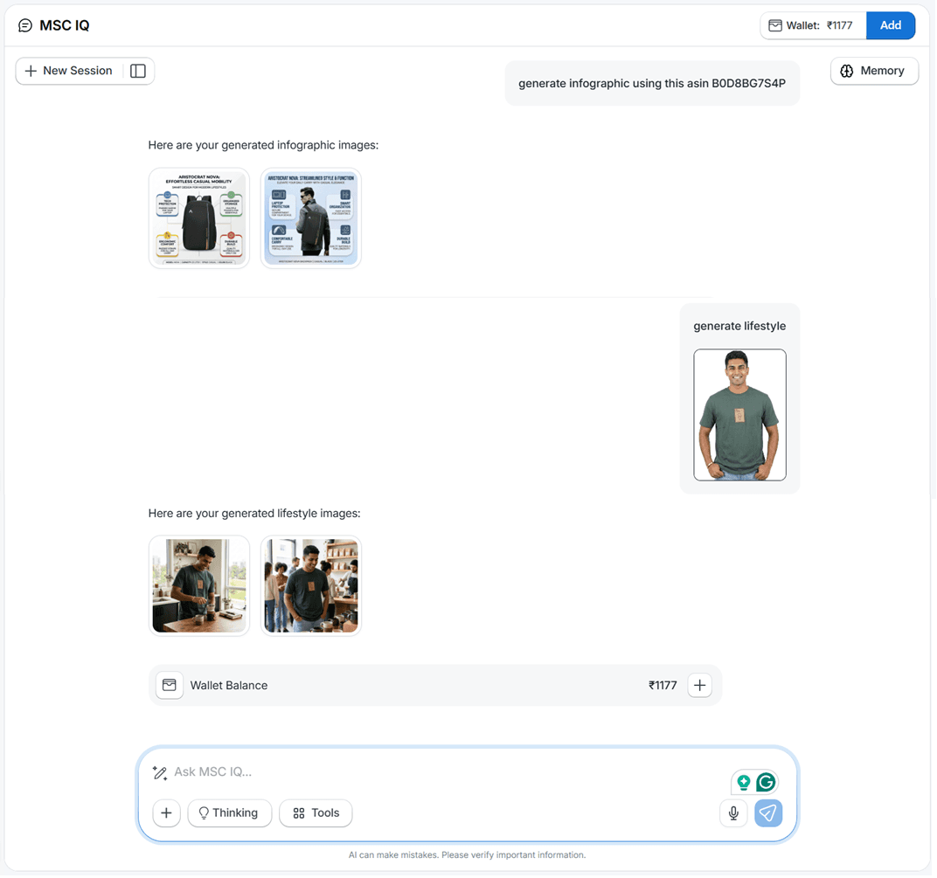Click the wallet icon in the header
The height and width of the screenshot is (878, 937).
[775, 25]
